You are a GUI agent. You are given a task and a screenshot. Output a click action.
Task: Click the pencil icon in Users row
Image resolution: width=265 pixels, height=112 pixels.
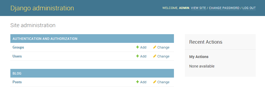(x=155, y=56)
